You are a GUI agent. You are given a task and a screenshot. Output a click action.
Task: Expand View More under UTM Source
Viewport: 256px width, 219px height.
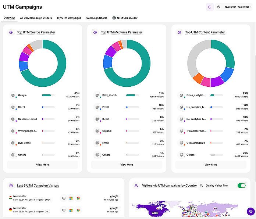coord(43,165)
